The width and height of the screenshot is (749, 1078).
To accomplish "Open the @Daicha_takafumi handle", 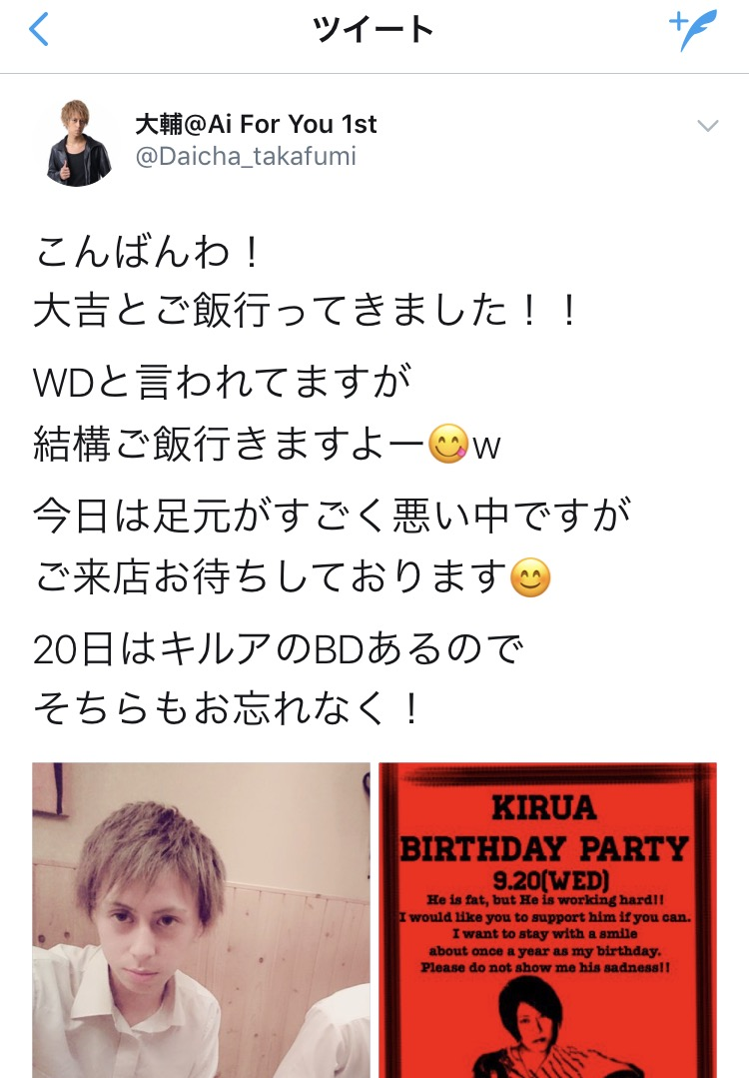I will click(x=246, y=156).
